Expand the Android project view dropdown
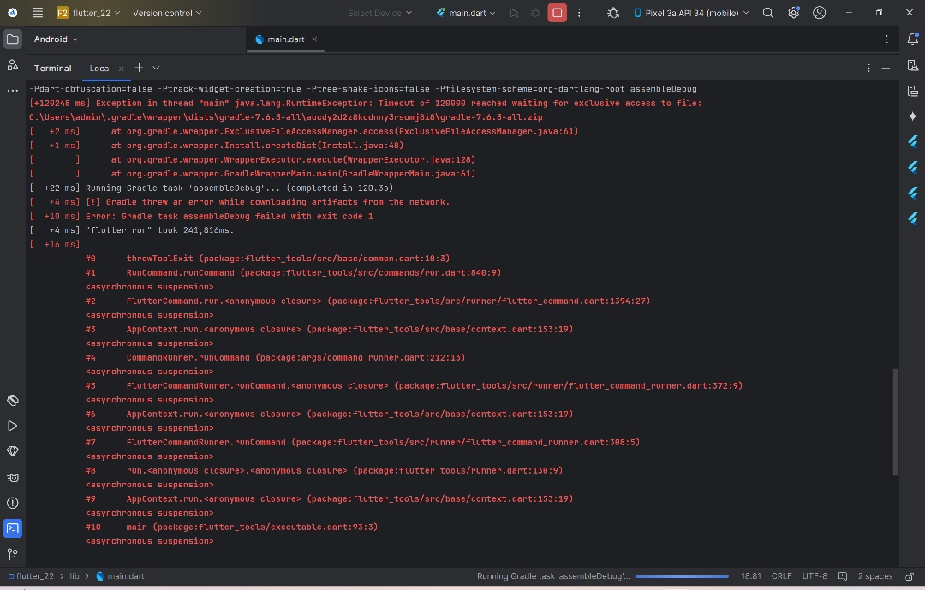Image resolution: width=925 pixels, height=590 pixels. click(x=56, y=39)
